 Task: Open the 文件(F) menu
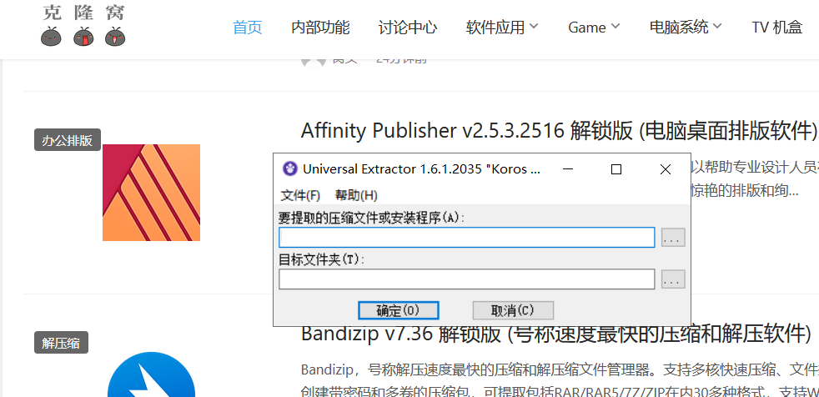[300, 195]
